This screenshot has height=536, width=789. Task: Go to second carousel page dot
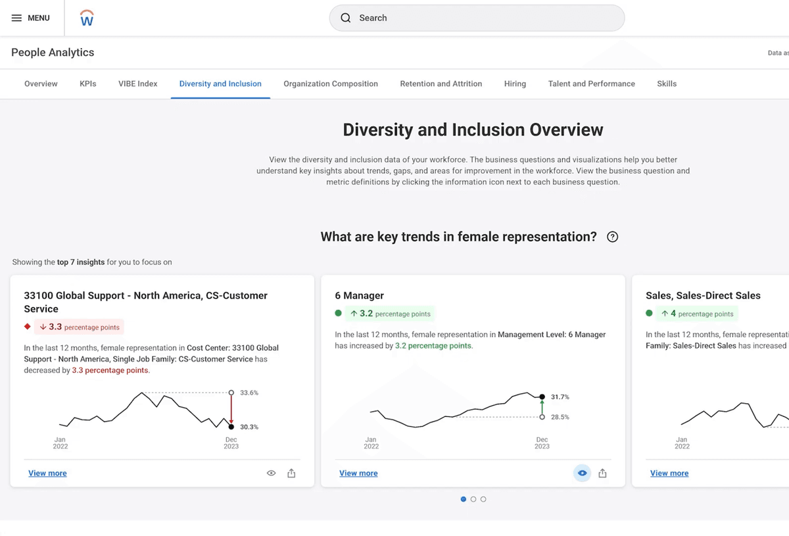[473, 499]
